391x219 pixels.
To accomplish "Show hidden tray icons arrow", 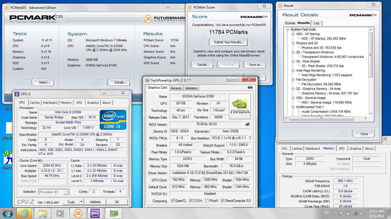I will pos(335,213).
